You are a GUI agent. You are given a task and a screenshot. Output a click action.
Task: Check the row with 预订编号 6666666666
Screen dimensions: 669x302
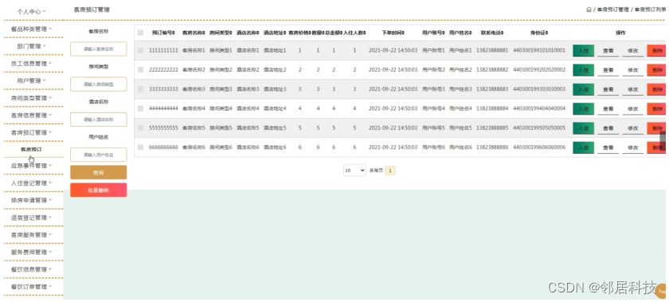141,147
